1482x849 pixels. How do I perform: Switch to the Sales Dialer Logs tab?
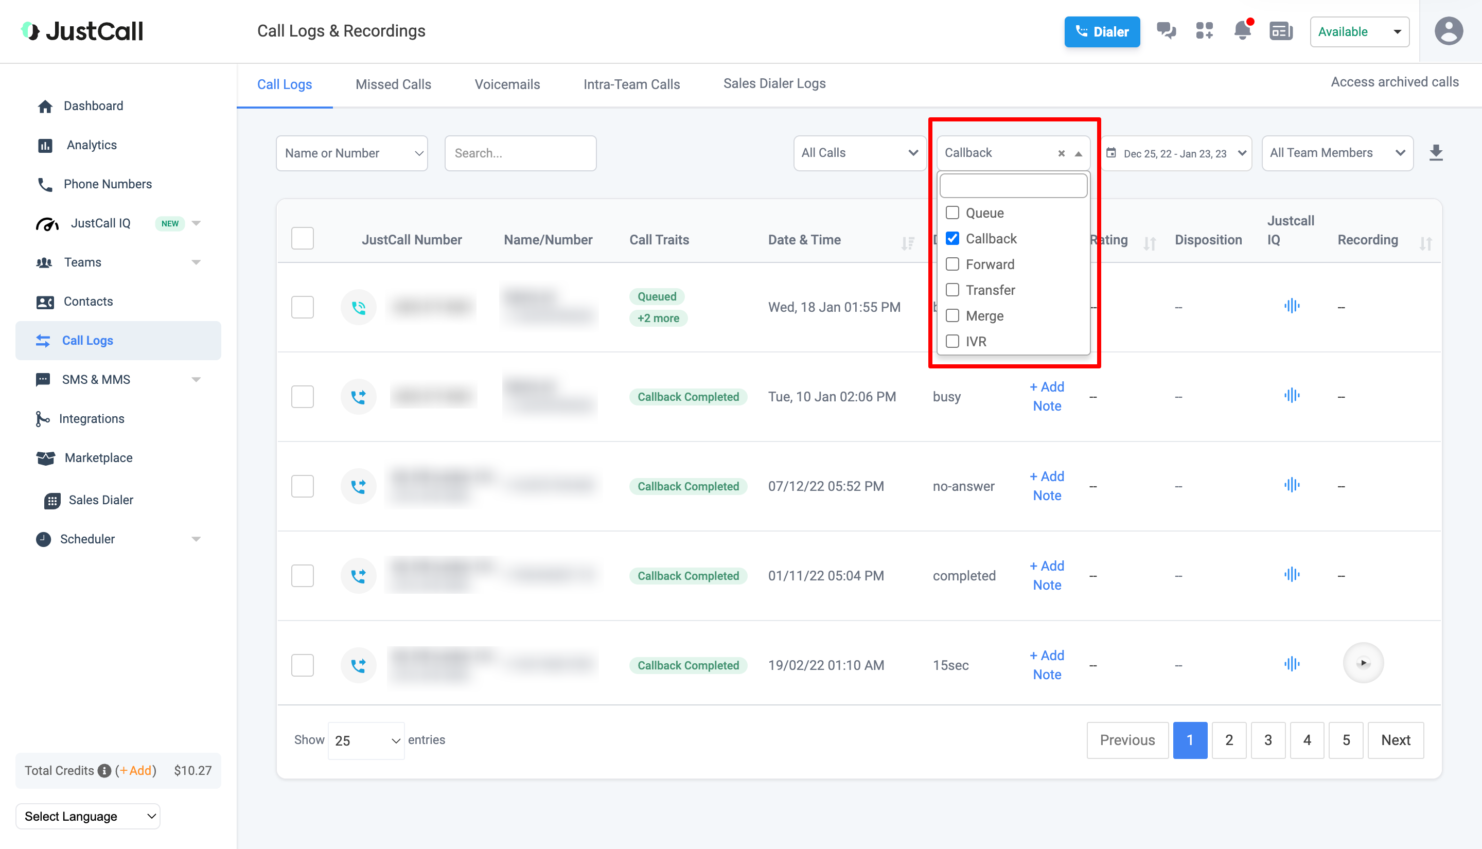pos(774,84)
